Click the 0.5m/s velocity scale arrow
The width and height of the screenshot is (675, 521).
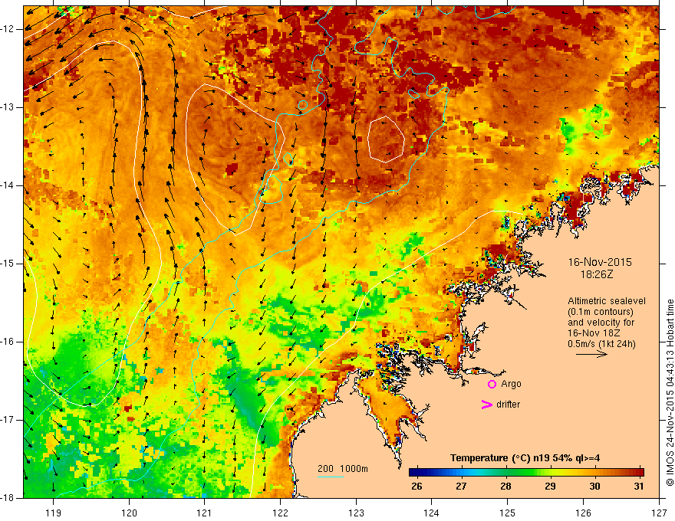(592, 355)
